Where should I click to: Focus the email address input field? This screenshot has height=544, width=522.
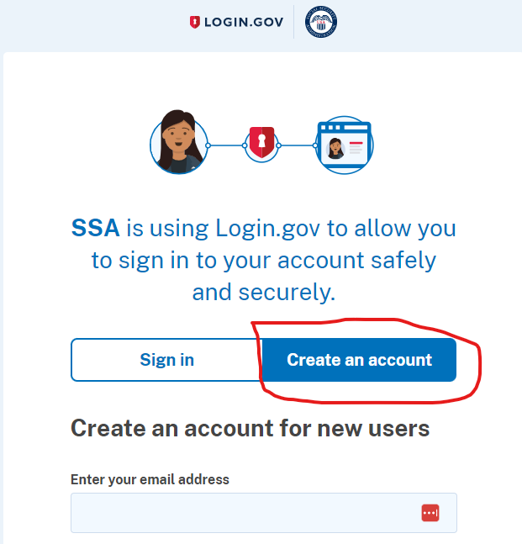pos(264,513)
